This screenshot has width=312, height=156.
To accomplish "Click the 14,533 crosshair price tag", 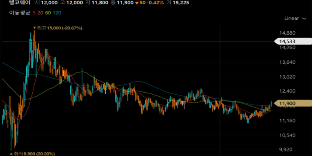I will point(293,42).
